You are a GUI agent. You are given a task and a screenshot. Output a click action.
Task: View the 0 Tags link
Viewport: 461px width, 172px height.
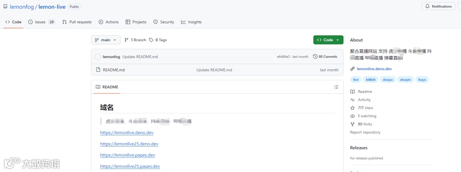point(158,40)
